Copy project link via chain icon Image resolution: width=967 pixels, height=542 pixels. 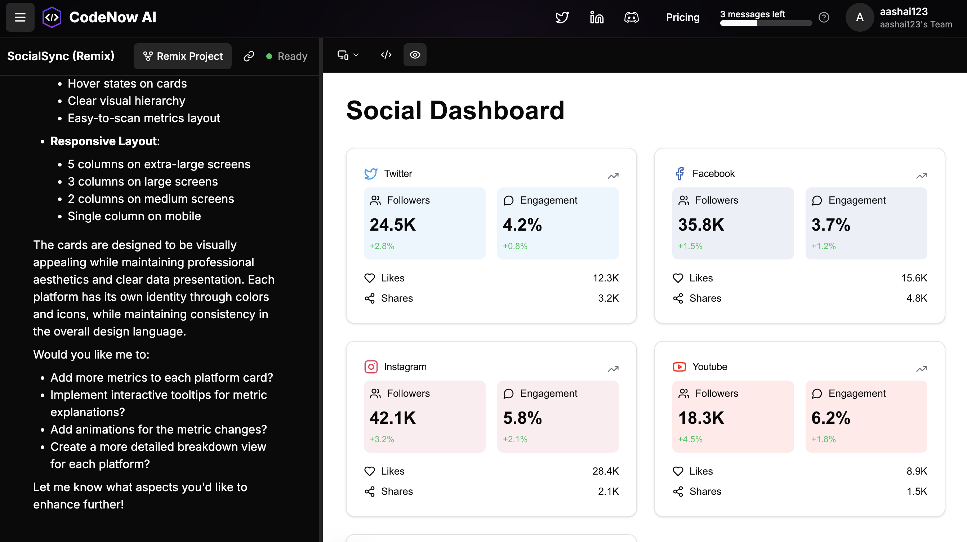249,56
